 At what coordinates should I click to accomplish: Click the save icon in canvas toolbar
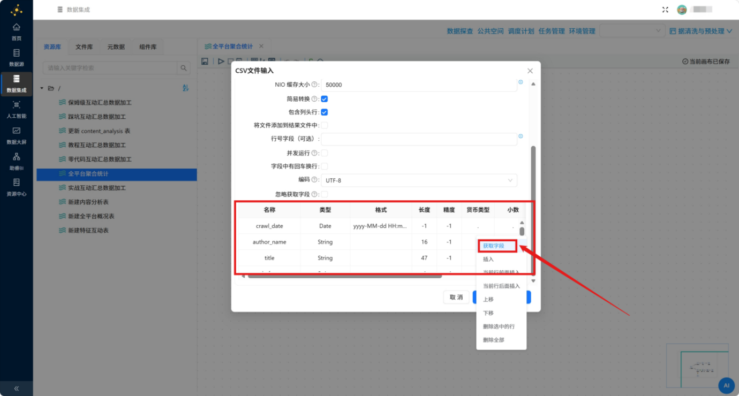pyautogui.click(x=205, y=62)
